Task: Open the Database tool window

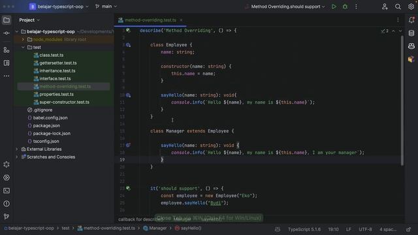Action: (411, 33)
